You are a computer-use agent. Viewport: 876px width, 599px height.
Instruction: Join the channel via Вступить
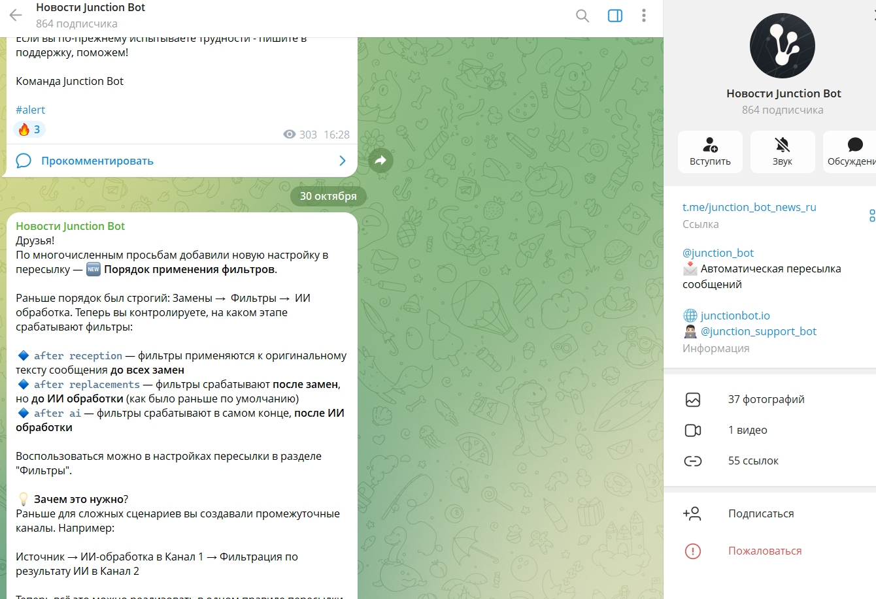[x=710, y=152]
